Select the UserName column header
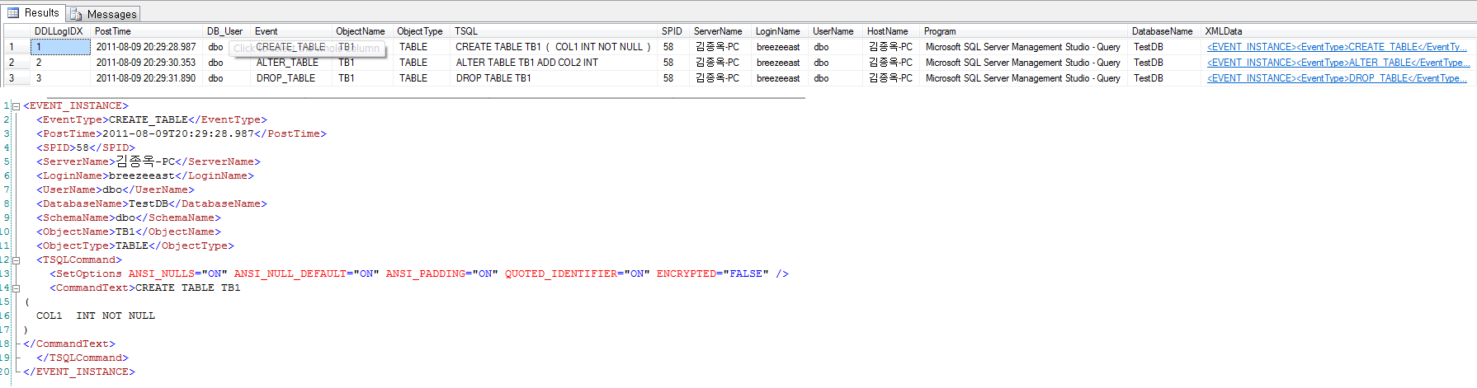 tap(835, 31)
